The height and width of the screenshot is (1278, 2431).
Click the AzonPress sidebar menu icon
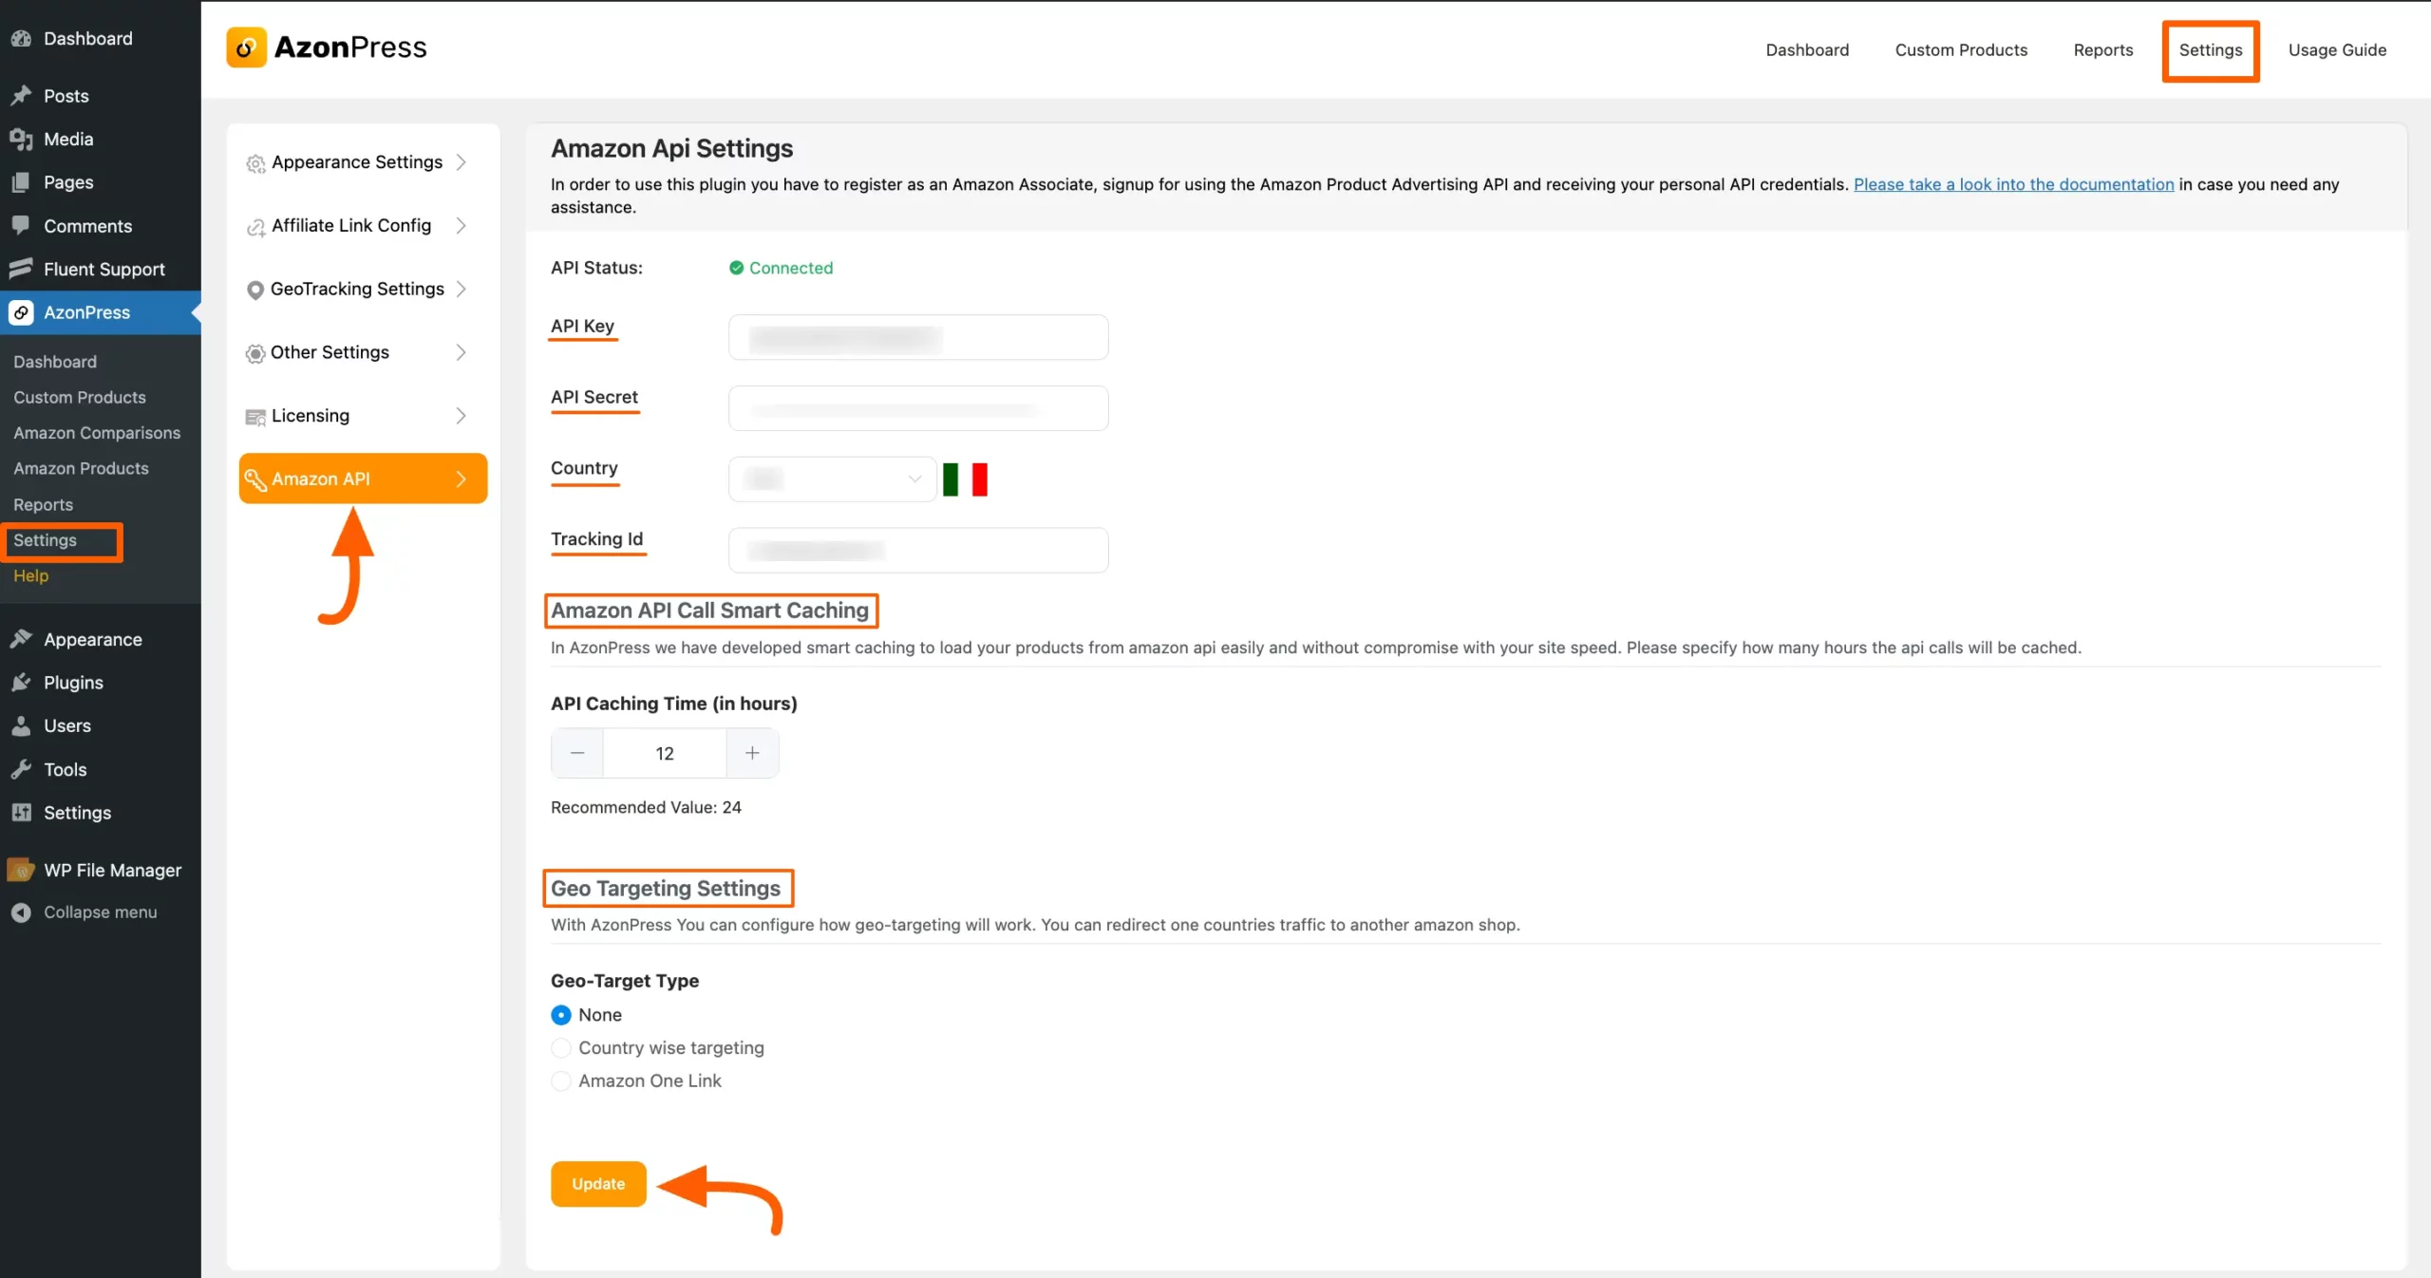pyautogui.click(x=21, y=312)
